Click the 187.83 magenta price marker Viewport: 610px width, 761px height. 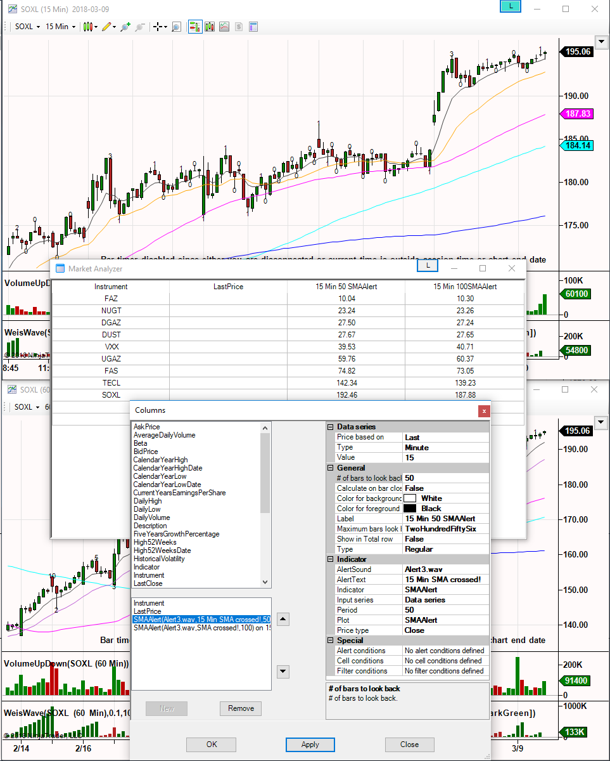tap(576, 114)
